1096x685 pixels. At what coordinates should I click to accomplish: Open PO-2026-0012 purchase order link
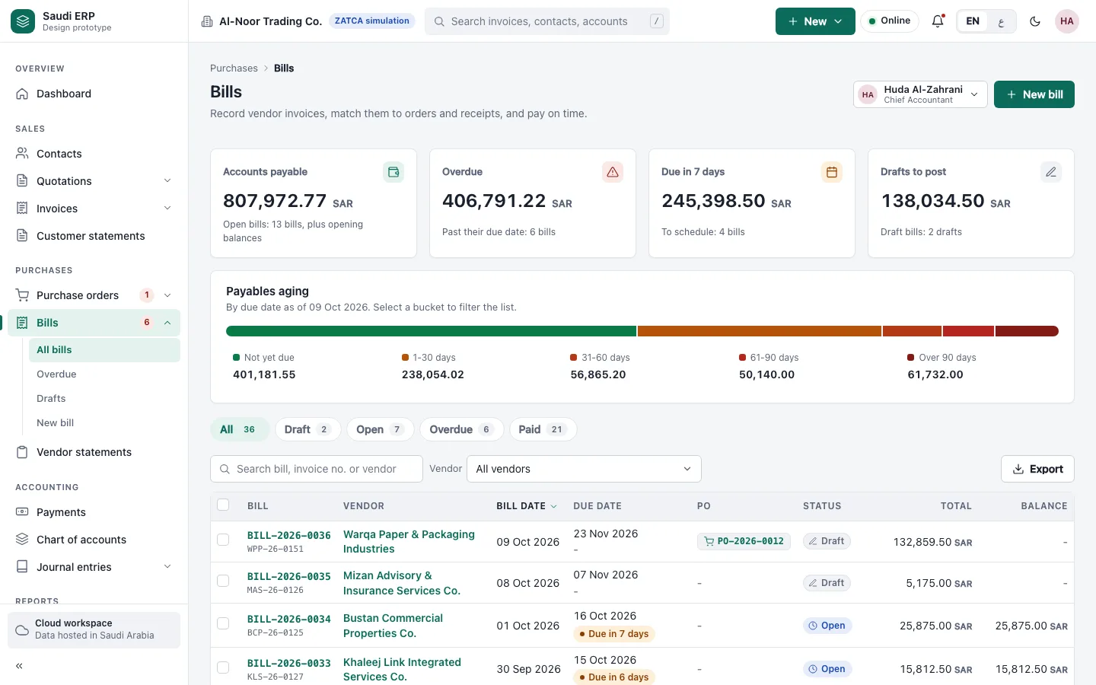pos(744,541)
